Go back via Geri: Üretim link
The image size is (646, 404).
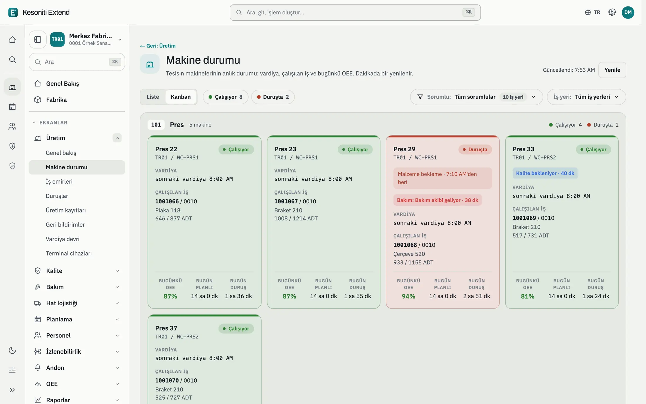pos(158,46)
